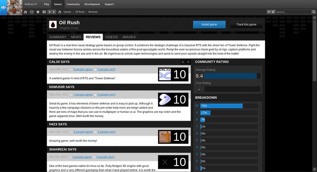Click the Desura logo icon
The height and width of the screenshot is (172, 317).
[x=4, y=7]
